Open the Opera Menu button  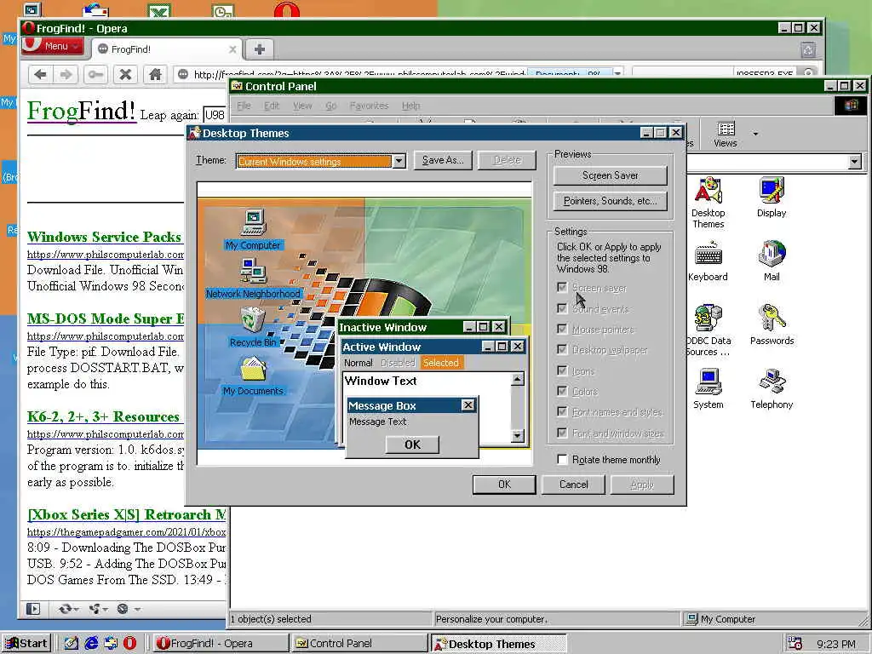click(x=53, y=46)
